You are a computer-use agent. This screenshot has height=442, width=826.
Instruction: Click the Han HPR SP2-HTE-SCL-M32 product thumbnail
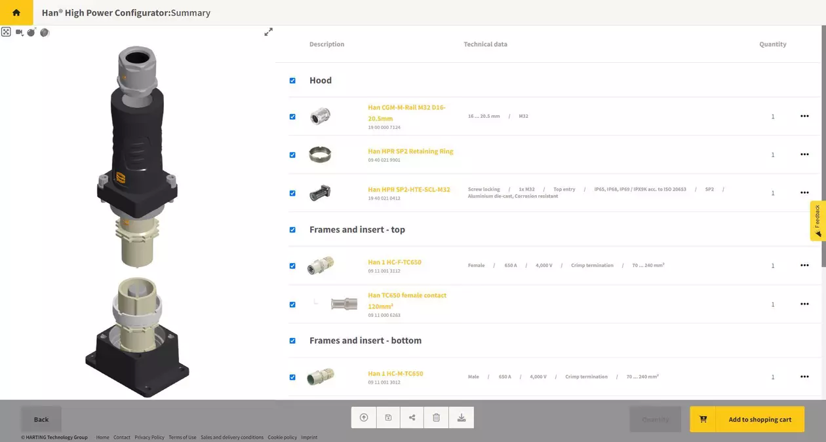(320, 193)
